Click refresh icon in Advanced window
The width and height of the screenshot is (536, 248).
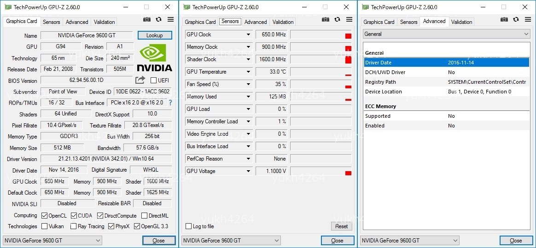pyautogui.click(x=516, y=19)
